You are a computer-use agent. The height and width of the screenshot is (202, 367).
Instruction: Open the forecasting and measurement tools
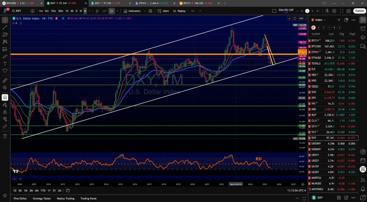[x=5, y=49]
